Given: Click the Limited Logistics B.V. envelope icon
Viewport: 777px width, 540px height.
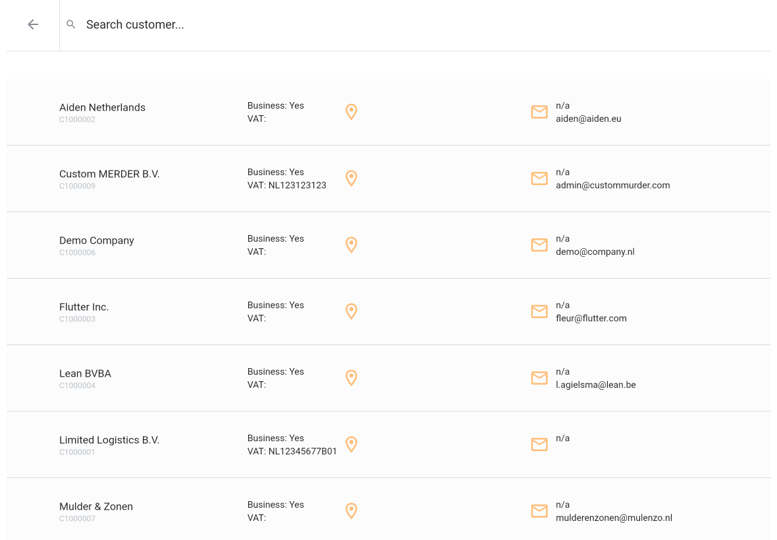Looking at the screenshot, I should coord(539,445).
